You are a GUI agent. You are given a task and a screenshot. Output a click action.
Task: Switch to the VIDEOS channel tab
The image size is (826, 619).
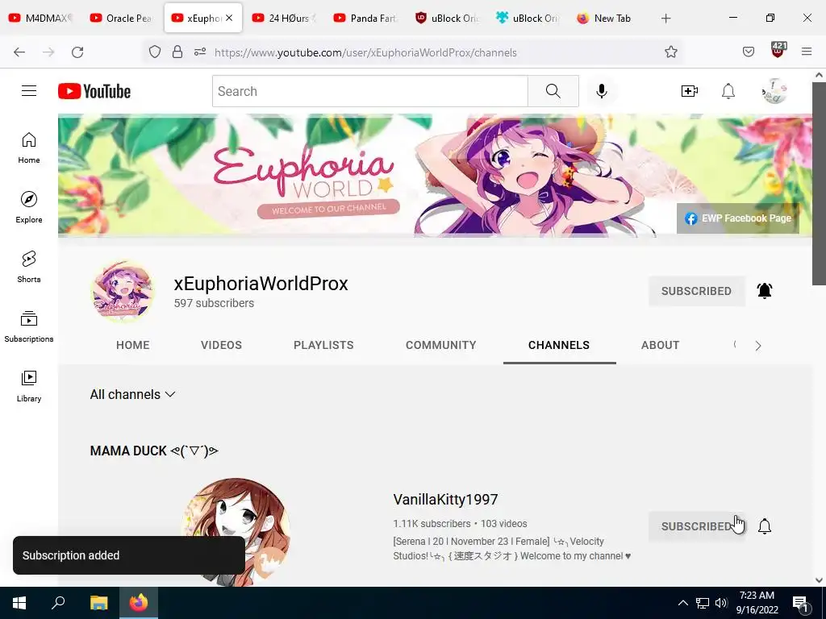pos(221,345)
